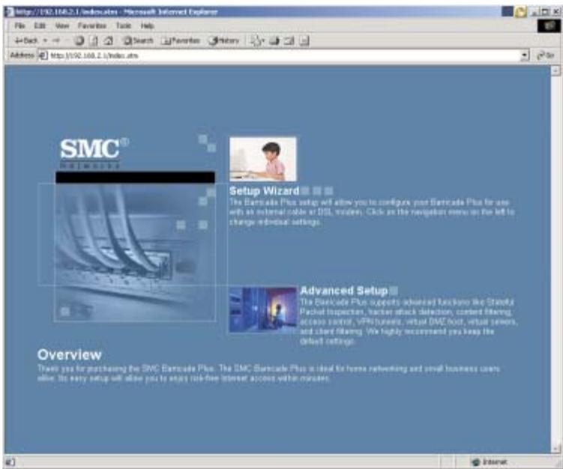Click the Back button in the toolbar
This screenshot has height=469, width=563.
[x=25, y=40]
